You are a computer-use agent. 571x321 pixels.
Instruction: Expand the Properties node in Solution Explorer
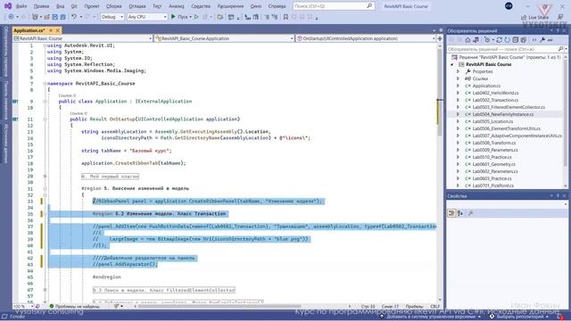tap(458, 71)
